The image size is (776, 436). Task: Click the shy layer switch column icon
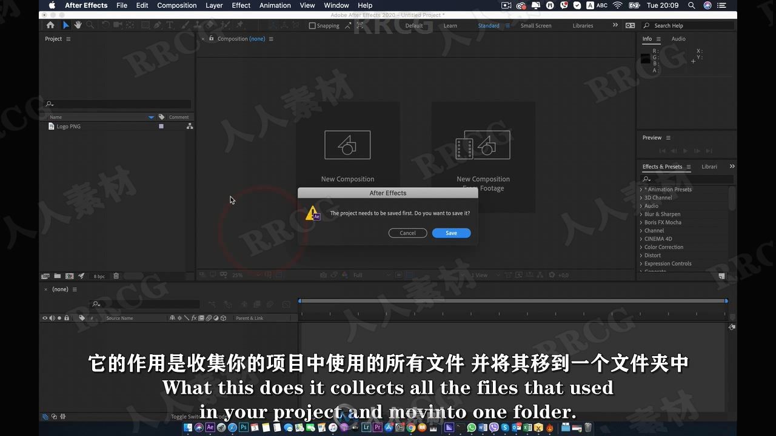tap(172, 318)
